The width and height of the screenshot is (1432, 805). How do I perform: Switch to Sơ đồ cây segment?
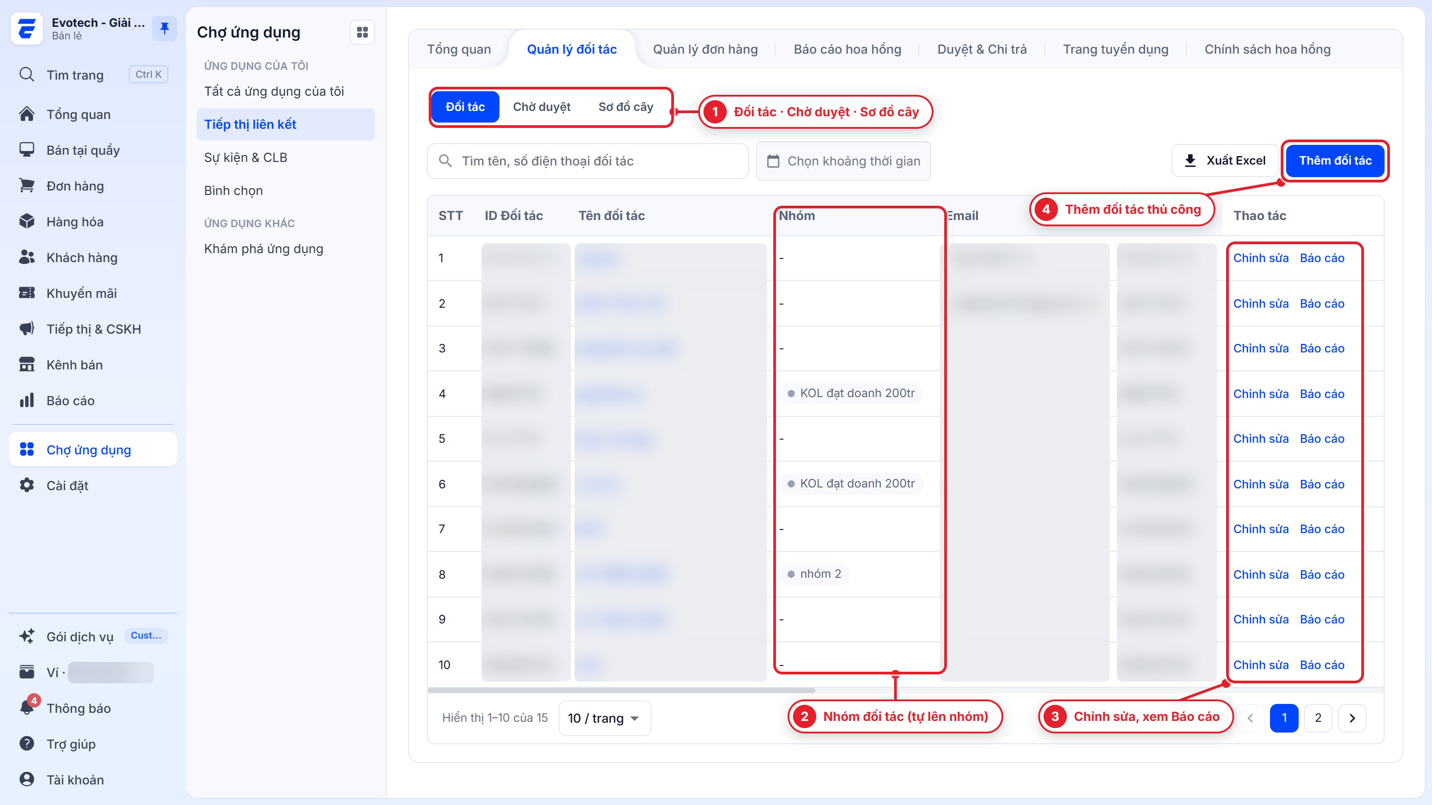pos(626,107)
